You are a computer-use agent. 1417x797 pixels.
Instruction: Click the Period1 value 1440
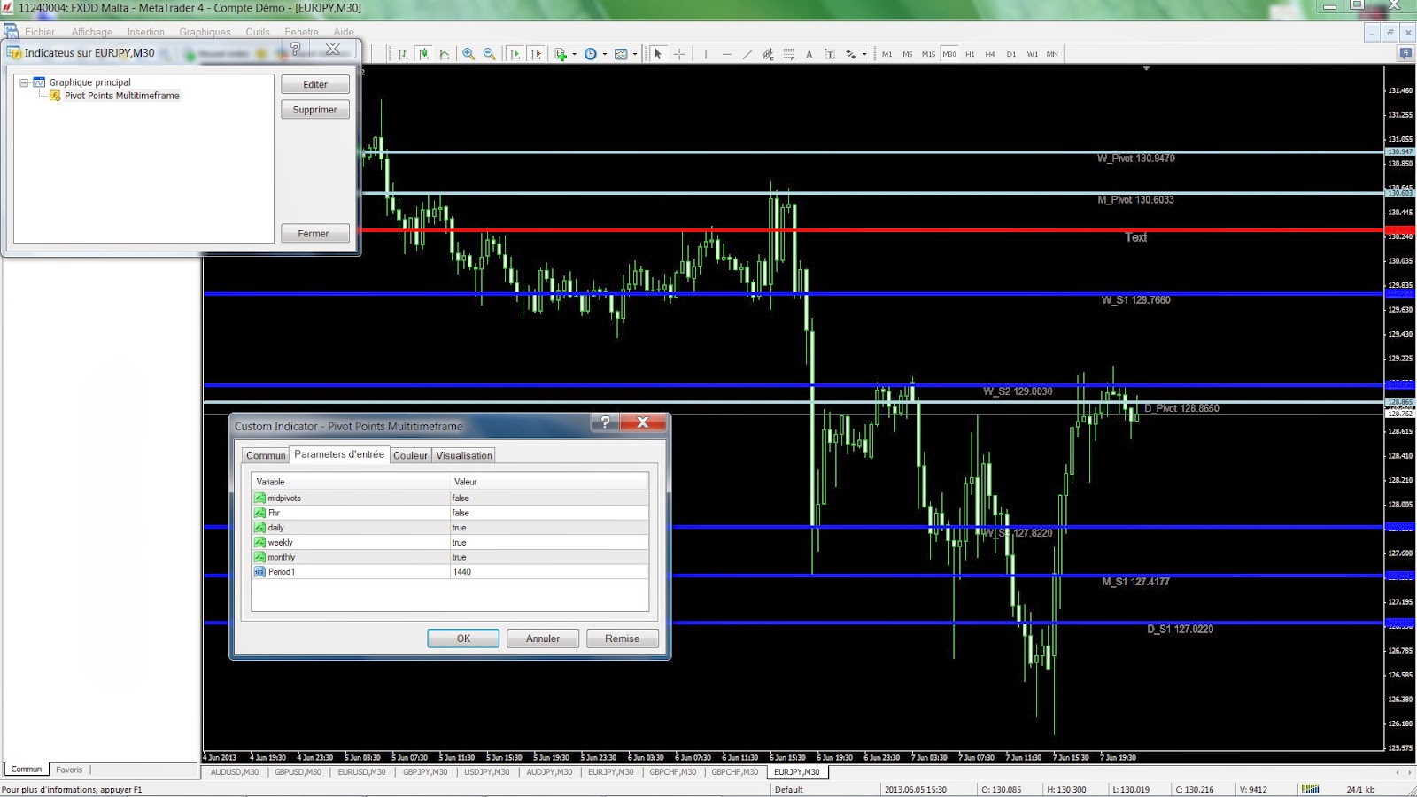pos(549,572)
